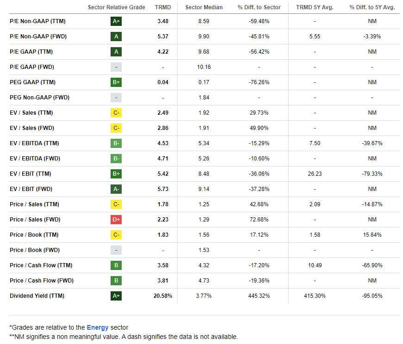Select the PEG GAAP (TTM) row label
The height and width of the screenshot is (344, 403).
33,82
